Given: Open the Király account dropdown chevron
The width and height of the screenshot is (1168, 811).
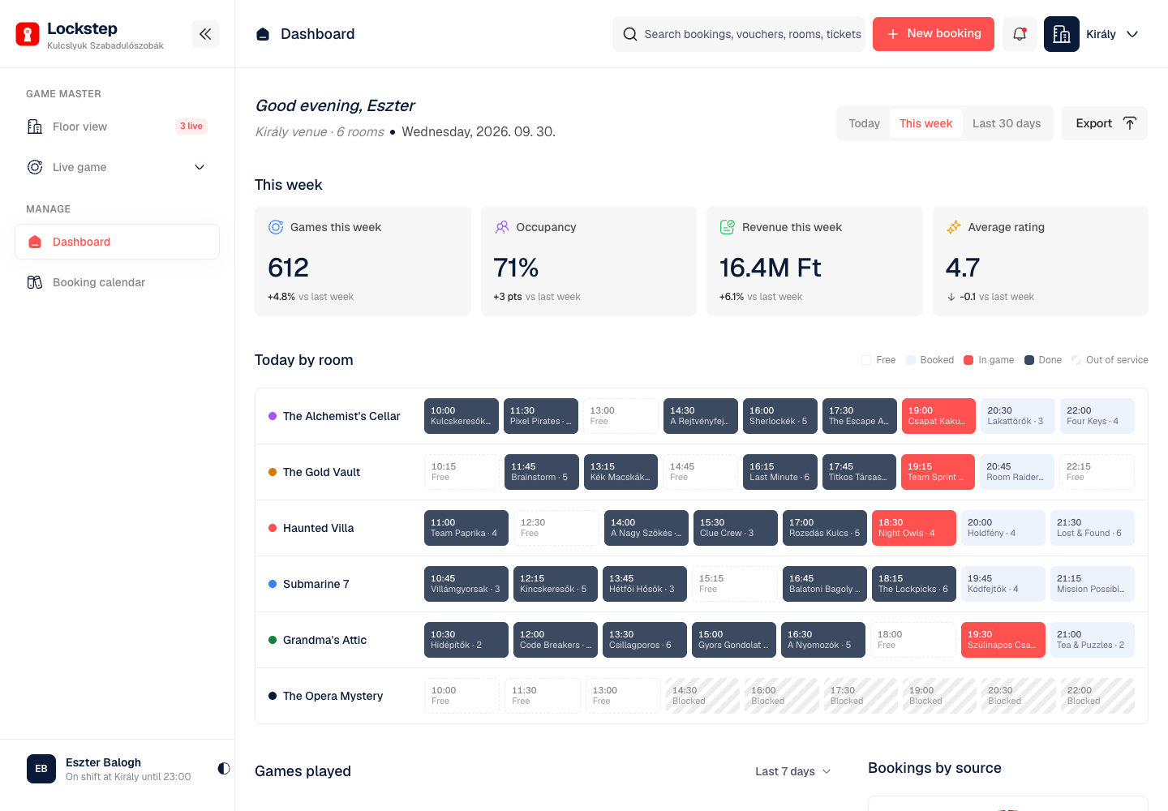Looking at the screenshot, I should coord(1132,34).
